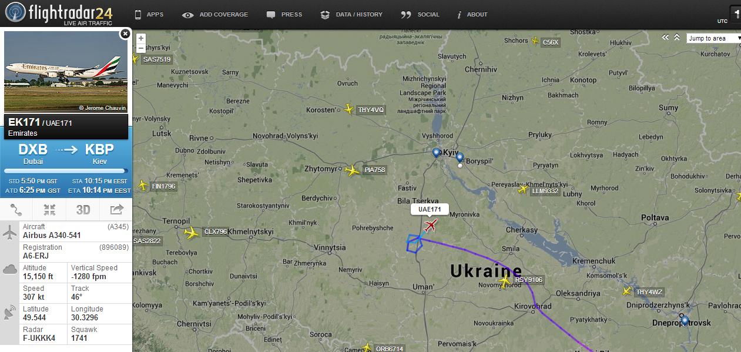
Task: Collapse the panel with the double left chevron
Action: (x=665, y=37)
